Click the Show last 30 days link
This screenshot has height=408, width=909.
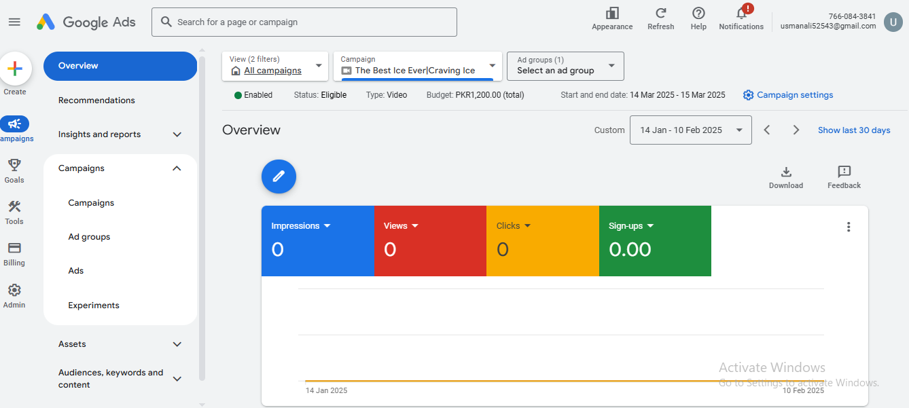coord(853,130)
